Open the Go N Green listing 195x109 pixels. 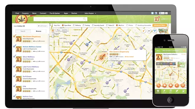[31, 79]
